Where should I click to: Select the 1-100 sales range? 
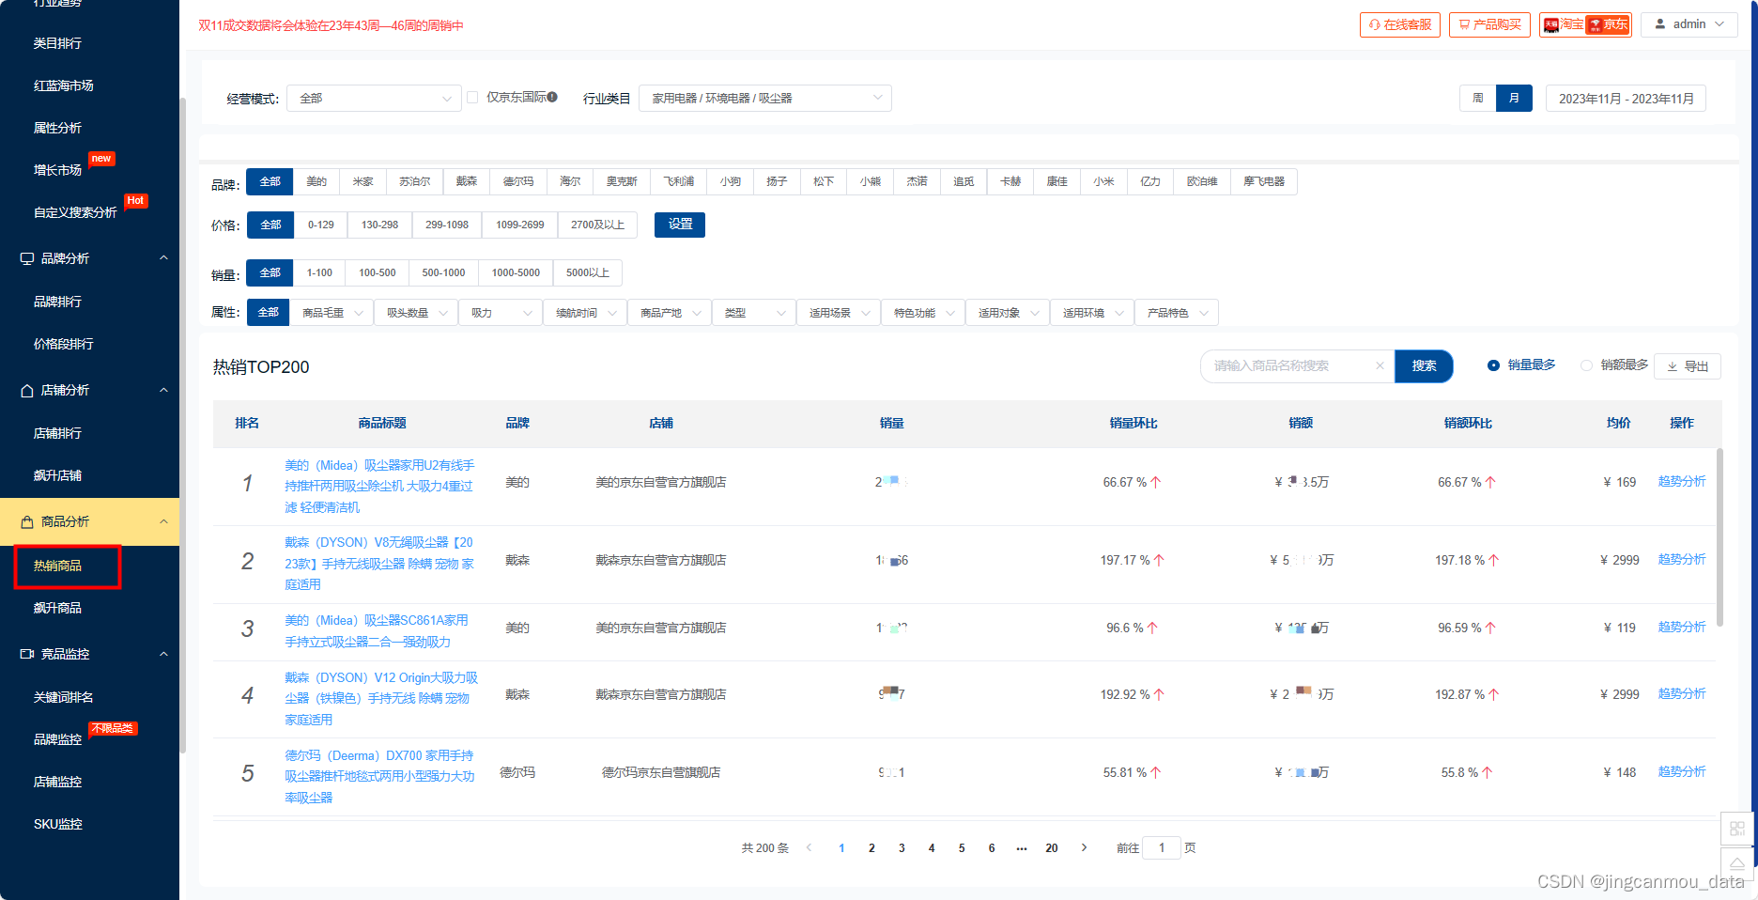pyautogui.click(x=319, y=272)
